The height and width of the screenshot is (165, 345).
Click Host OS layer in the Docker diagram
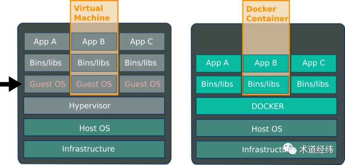point(267,128)
